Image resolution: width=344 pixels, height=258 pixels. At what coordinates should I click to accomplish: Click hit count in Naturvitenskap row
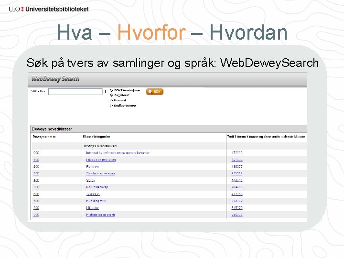pos(237,187)
